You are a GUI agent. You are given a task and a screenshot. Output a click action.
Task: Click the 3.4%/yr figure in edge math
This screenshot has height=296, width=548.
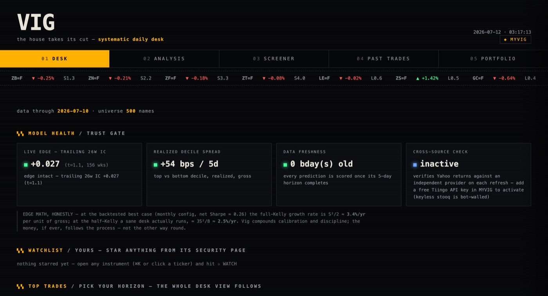coord(356,214)
